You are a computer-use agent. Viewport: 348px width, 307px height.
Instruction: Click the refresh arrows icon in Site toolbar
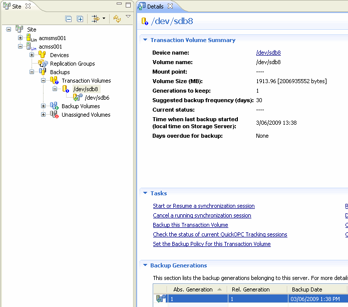(117, 19)
